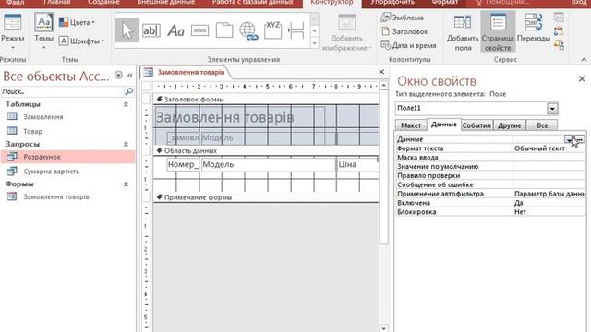Open the Создание ribbon tab
Viewport: 591px width, 332px height.
[x=103, y=2]
